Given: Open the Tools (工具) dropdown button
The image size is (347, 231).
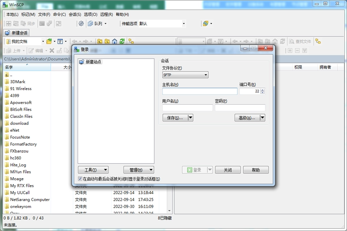Looking at the screenshot, I should [93, 170].
